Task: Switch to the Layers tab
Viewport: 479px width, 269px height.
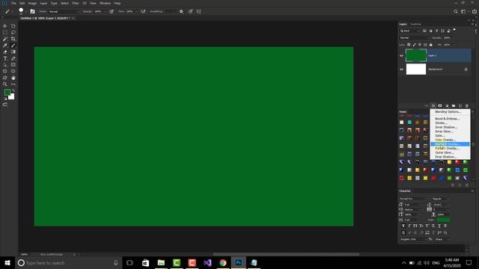Action: 403,24
